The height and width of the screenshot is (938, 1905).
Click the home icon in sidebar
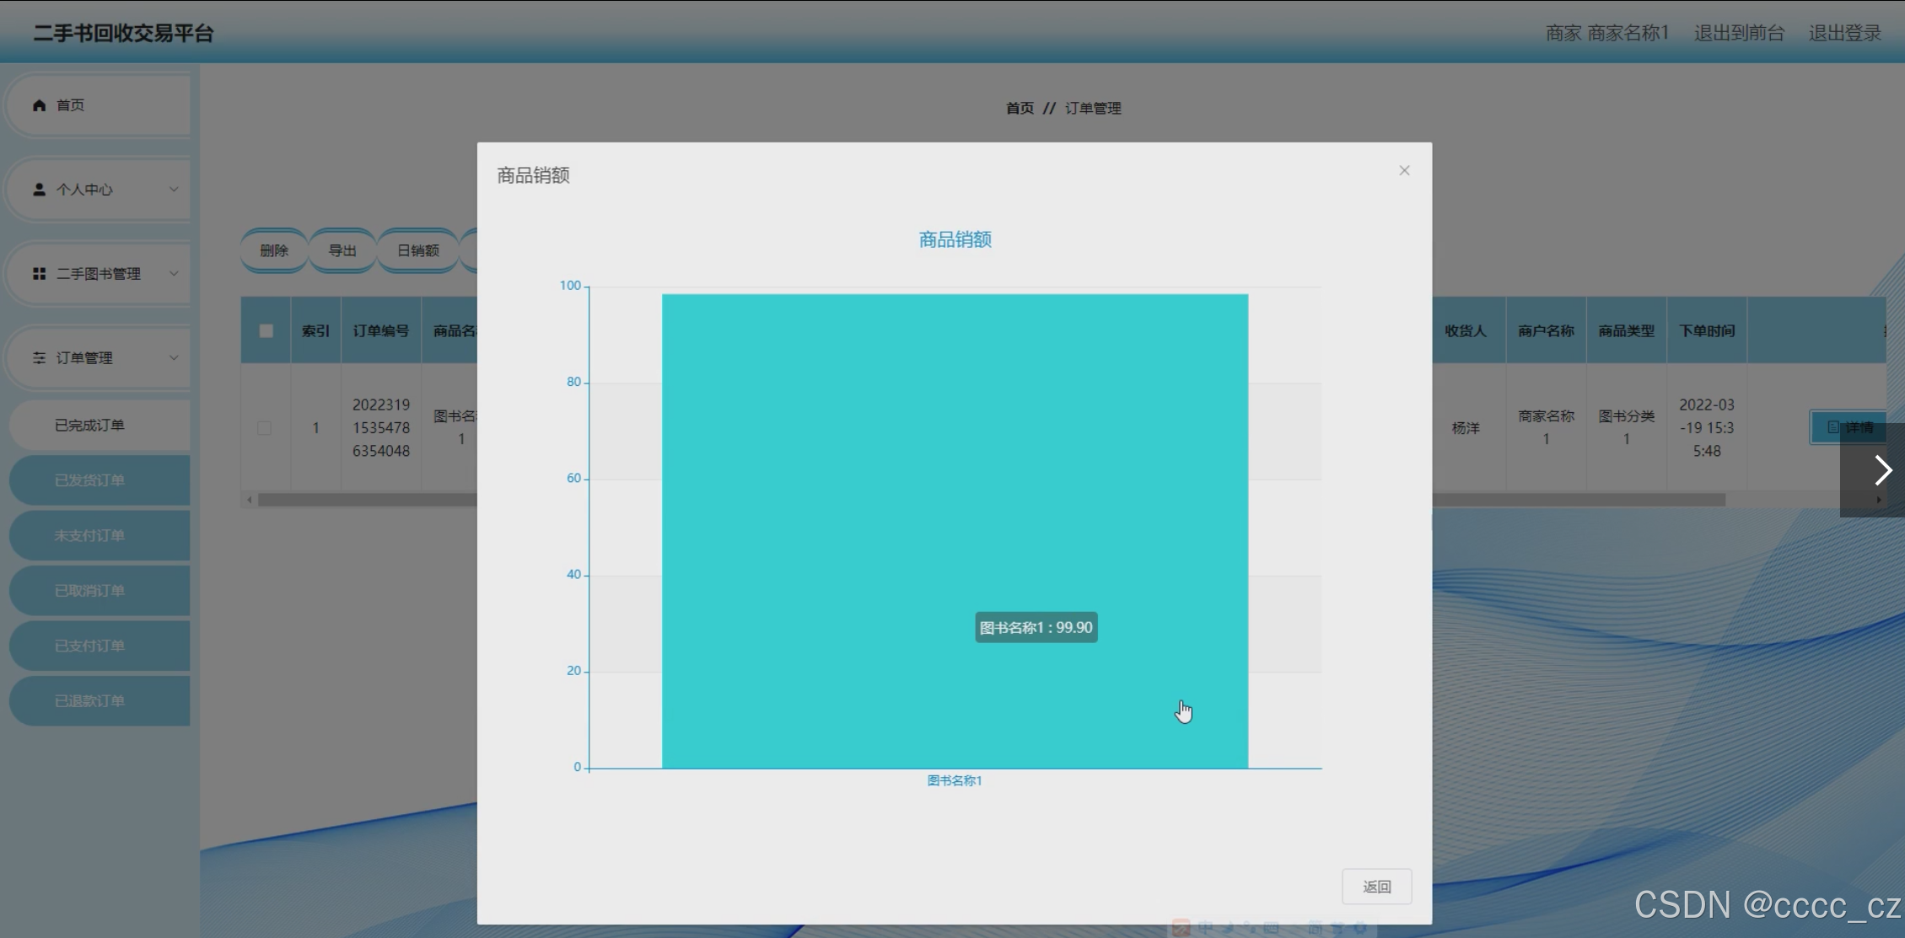tap(39, 105)
